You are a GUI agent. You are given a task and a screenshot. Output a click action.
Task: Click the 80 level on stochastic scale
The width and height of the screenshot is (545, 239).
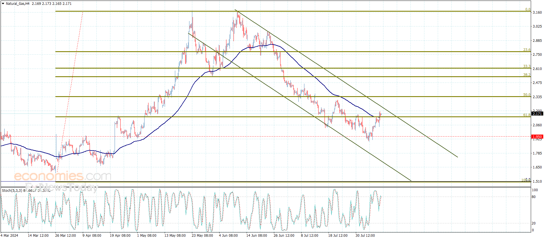click(x=534, y=197)
